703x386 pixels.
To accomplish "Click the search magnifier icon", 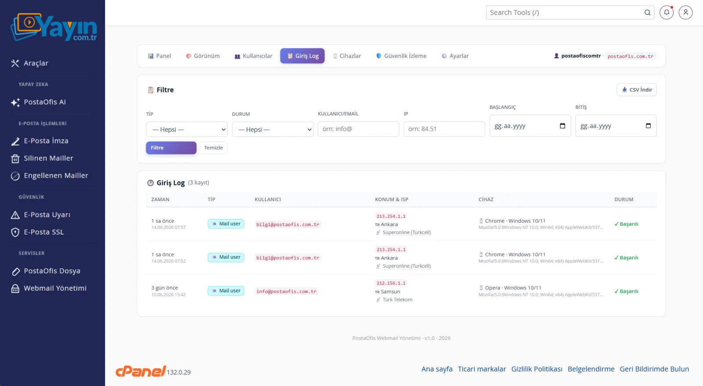I will 647,13.
